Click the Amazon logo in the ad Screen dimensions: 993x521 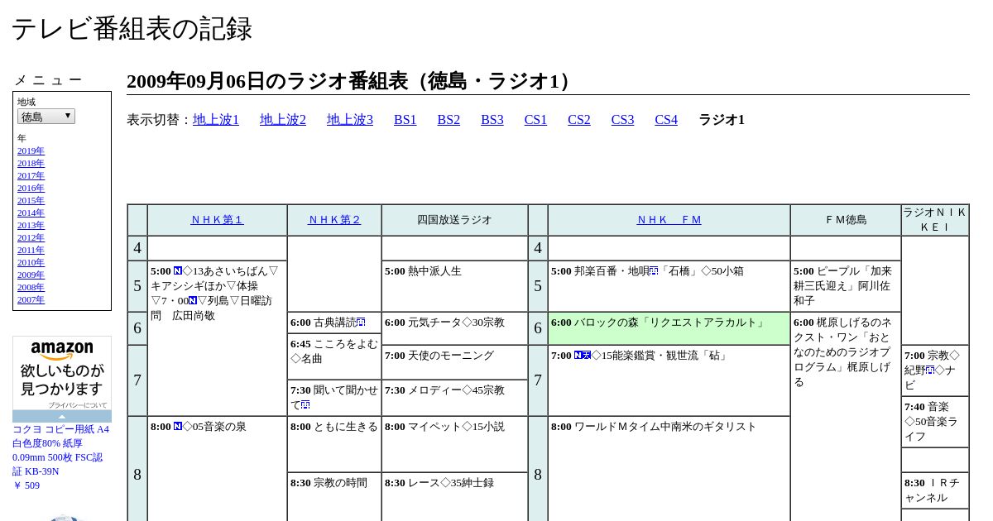pyautogui.click(x=62, y=350)
